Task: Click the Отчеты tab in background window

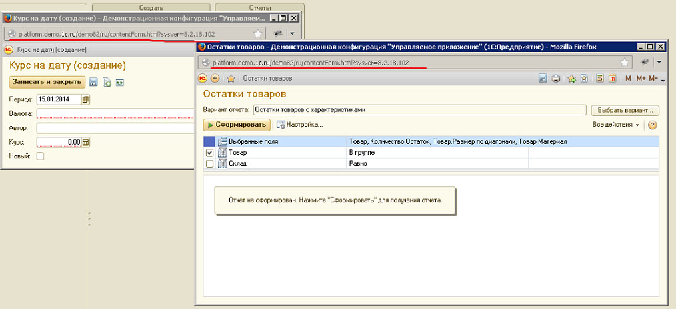Action: (260, 7)
